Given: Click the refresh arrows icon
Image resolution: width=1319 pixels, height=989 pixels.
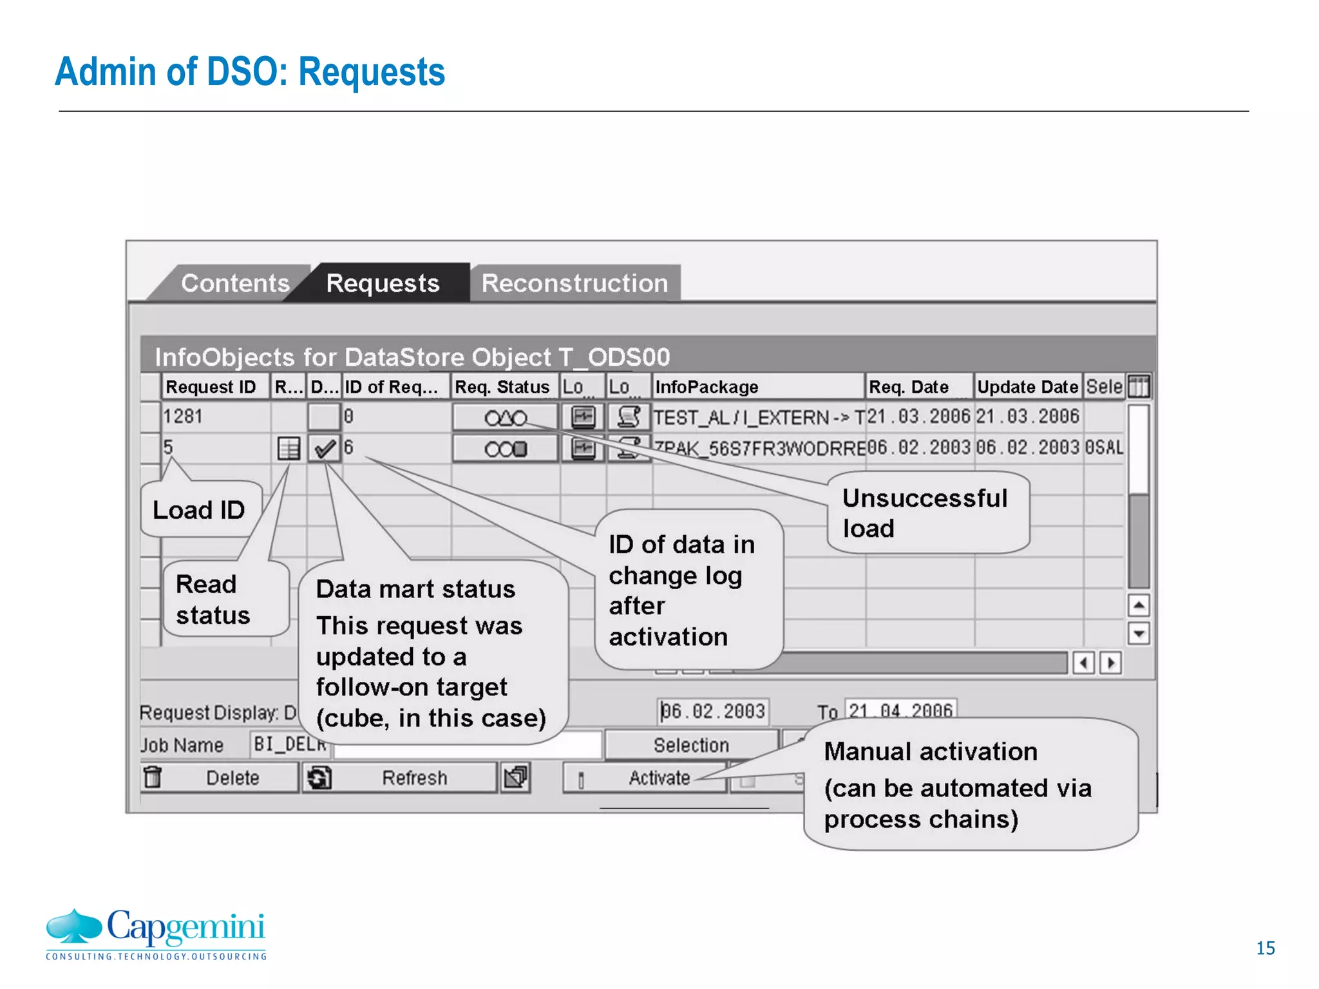Looking at the screenshot, I should [x=319, y=778].
